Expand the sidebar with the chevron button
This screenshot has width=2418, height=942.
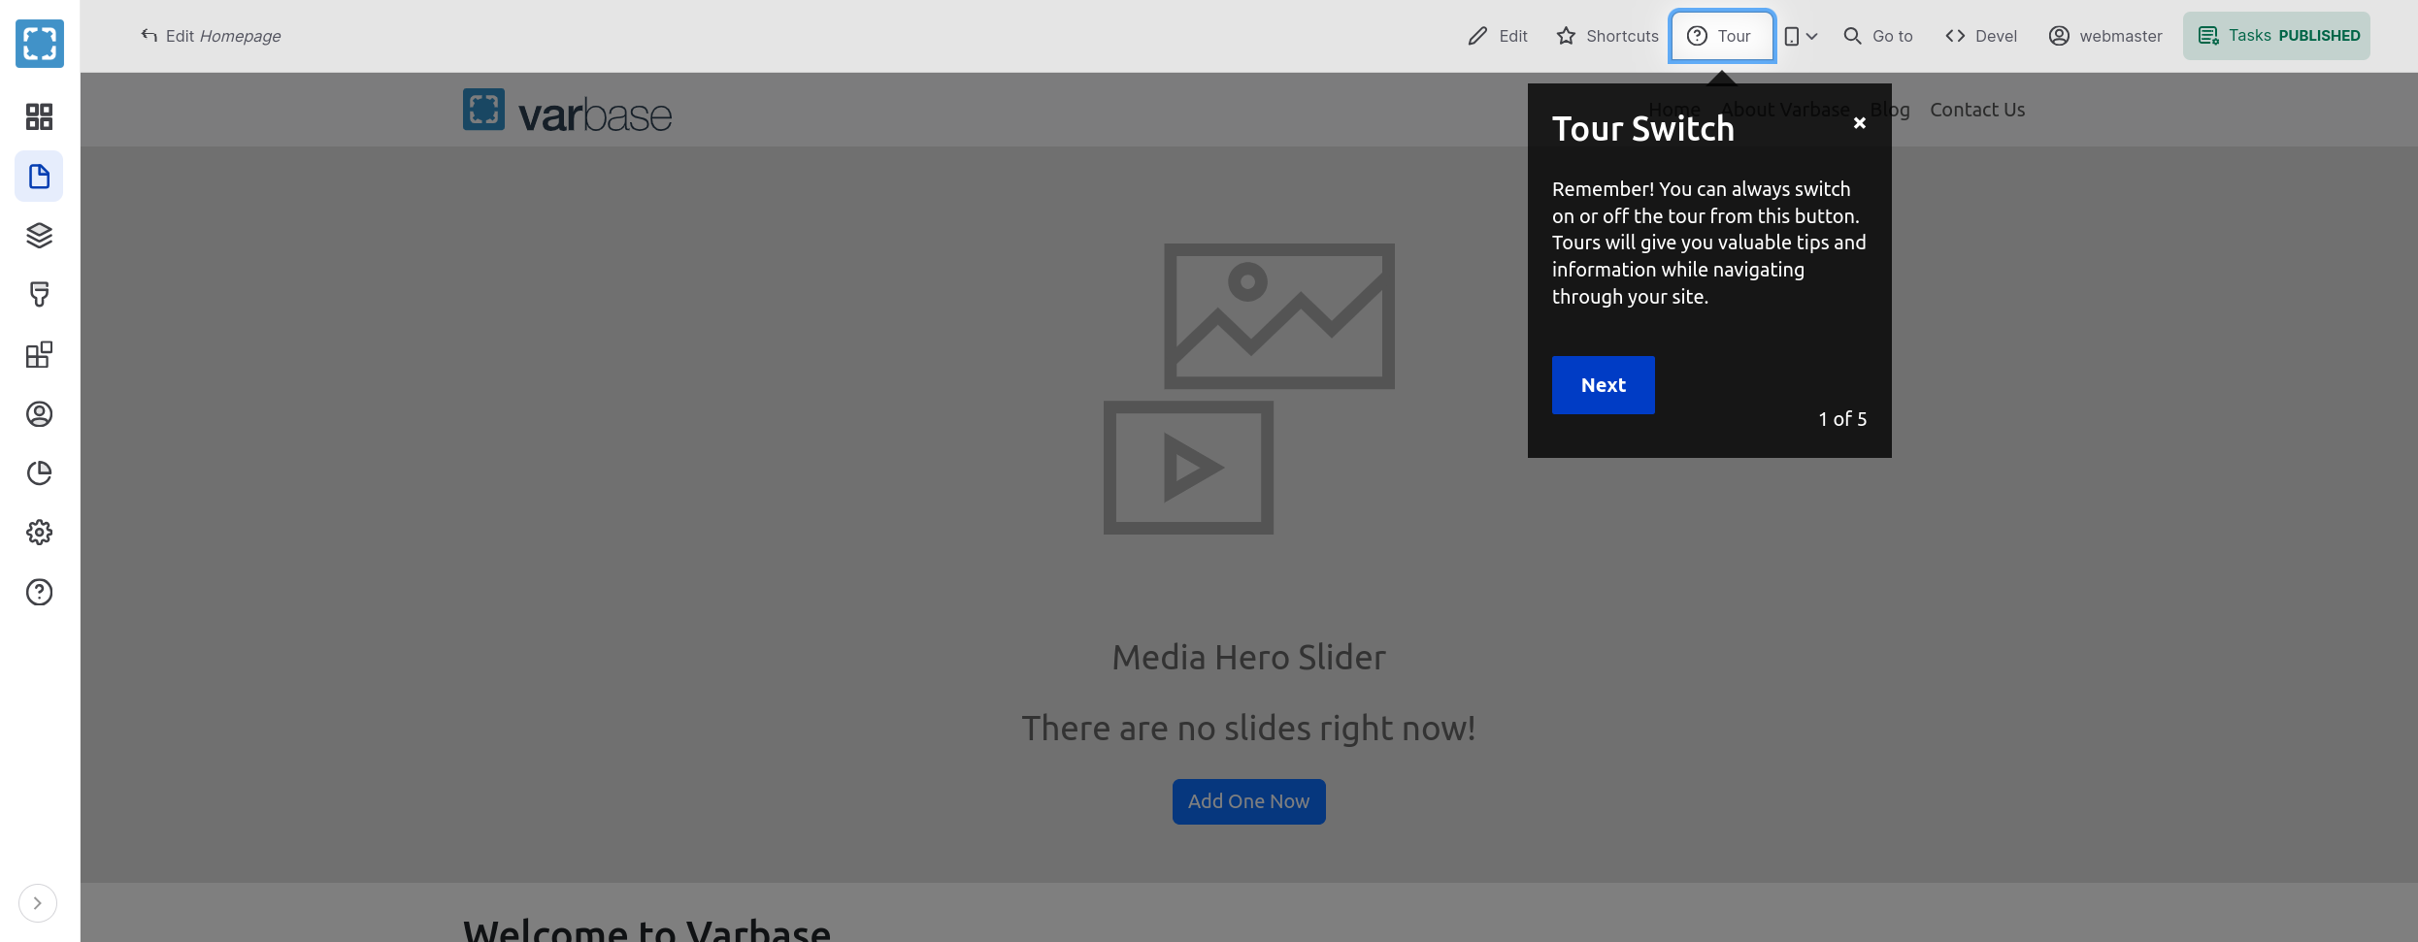pyautogui.click(x=37, y=903)
